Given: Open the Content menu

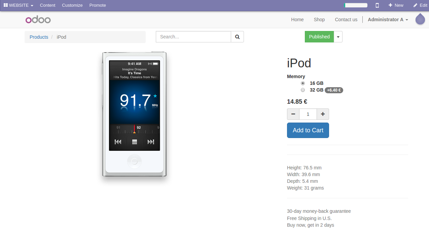Looking at the screenshot, I should [47, 5].
